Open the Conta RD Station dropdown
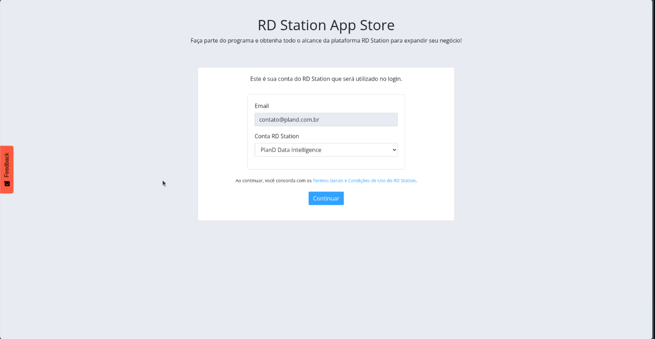 tap(326, 150)
